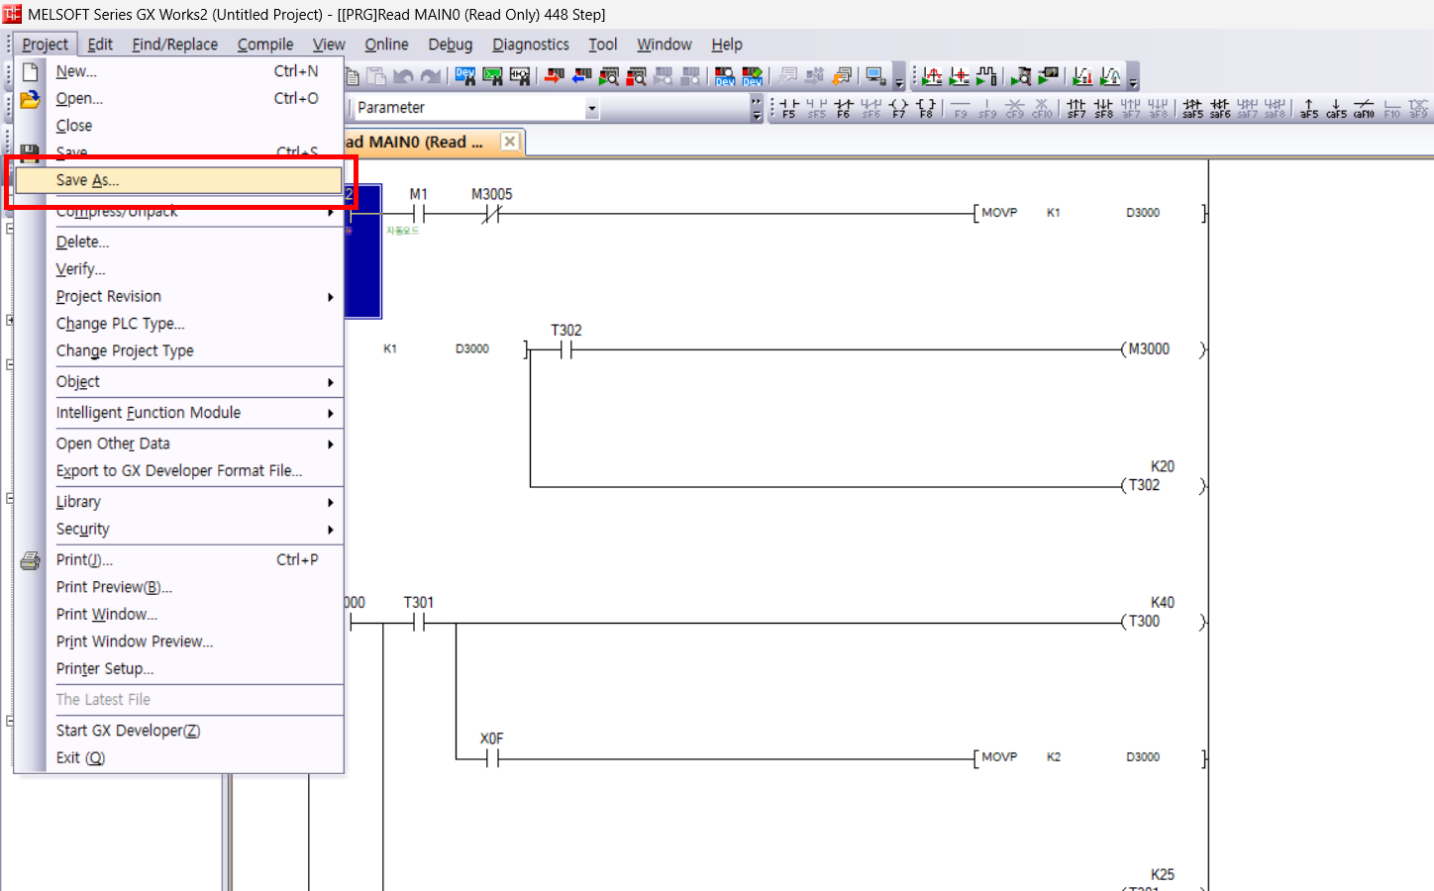Select the M3005 contact in the ladder
1434x891 pixels.
click(492, 213)
